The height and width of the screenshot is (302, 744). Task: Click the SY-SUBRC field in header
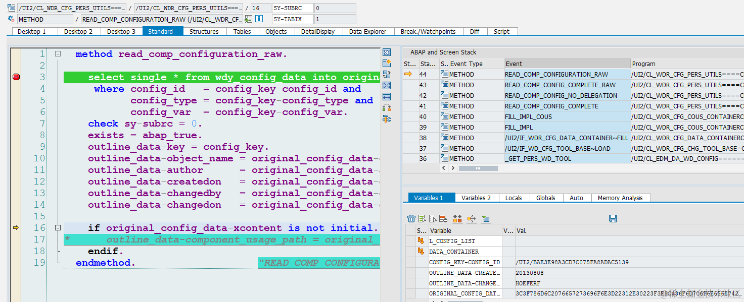(292, 8)
